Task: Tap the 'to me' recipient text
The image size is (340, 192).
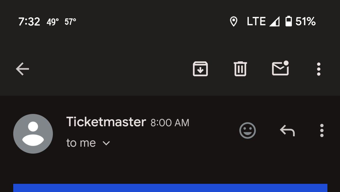Action: (x=81, y=143)
